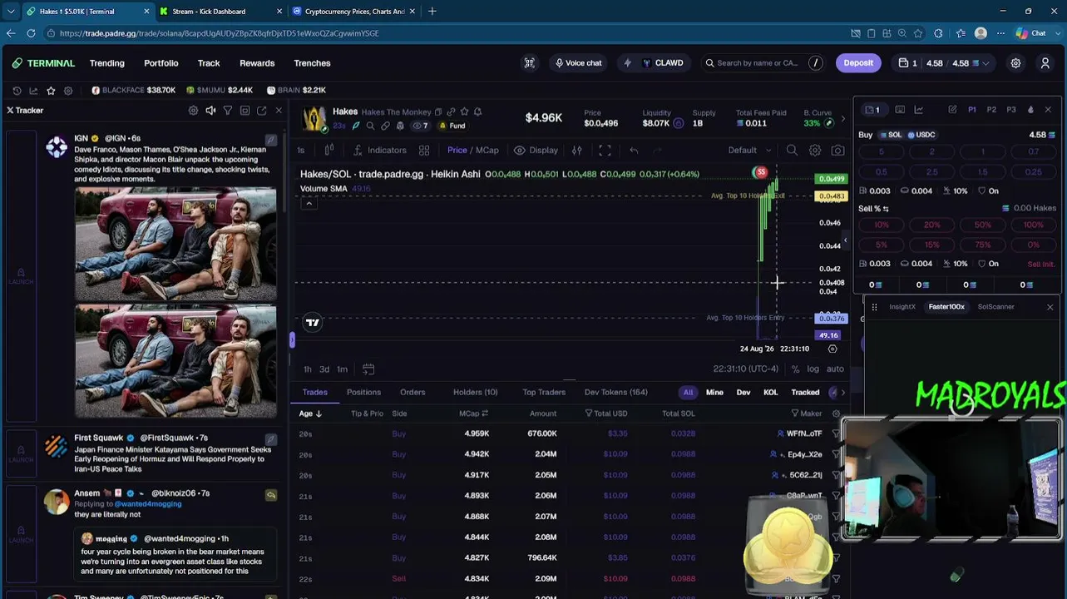Change the candle chart type
The image size is (1067, 599).
point(329,151)
